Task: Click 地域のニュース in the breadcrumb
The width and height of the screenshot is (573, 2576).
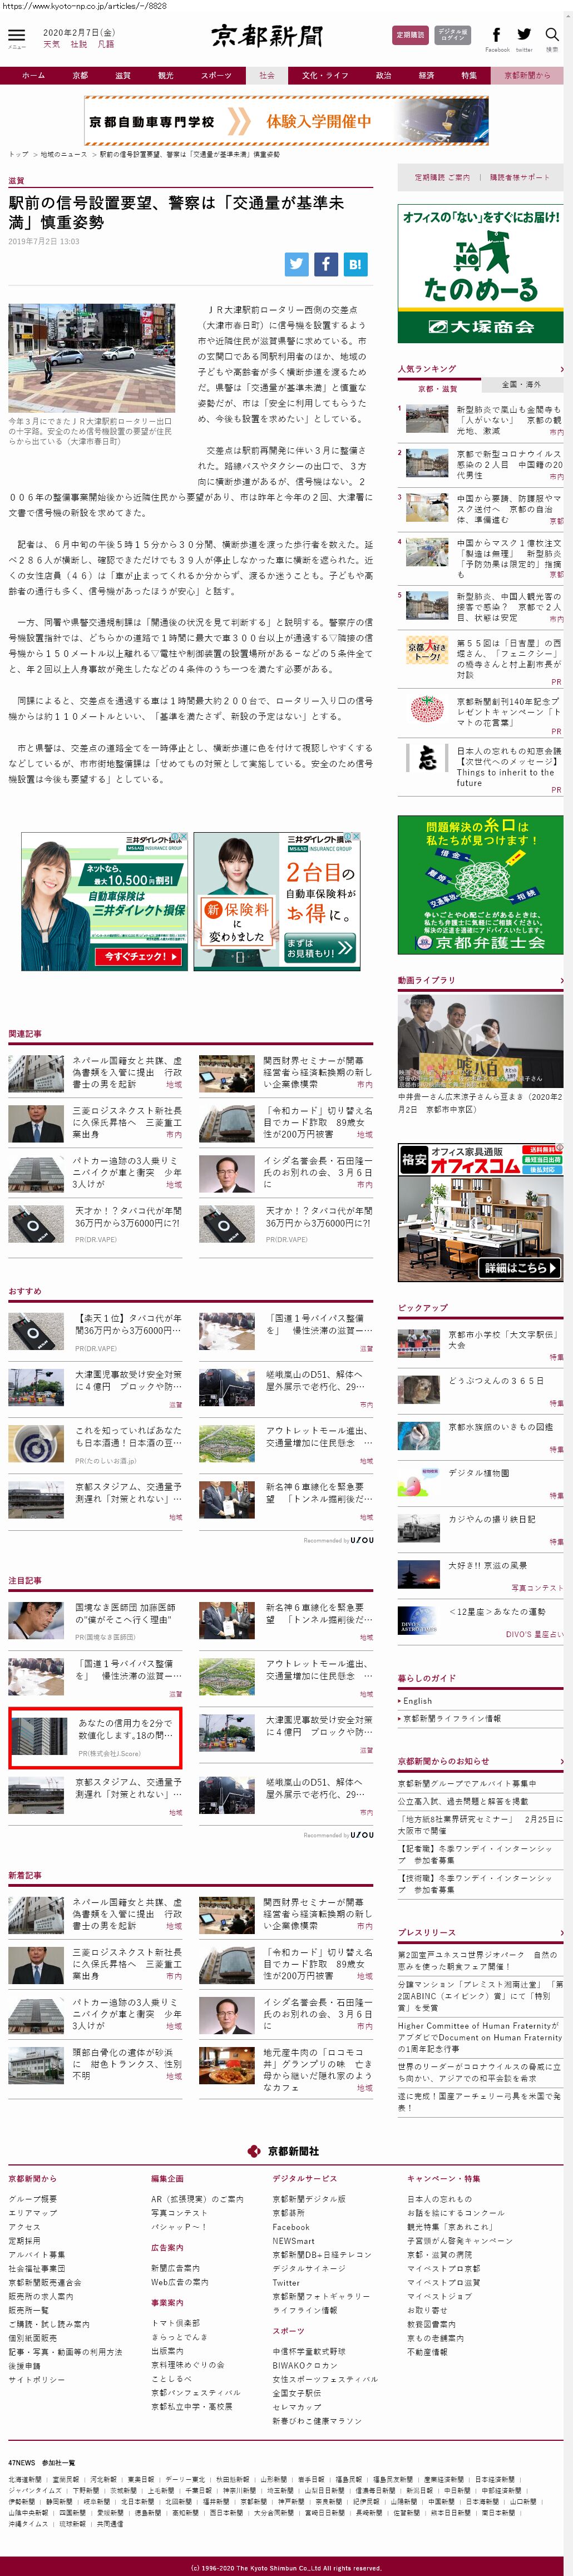Action: coord(64,154)
